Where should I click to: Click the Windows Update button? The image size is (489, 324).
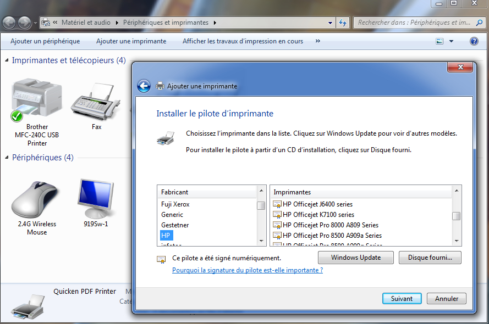[356, 258]
